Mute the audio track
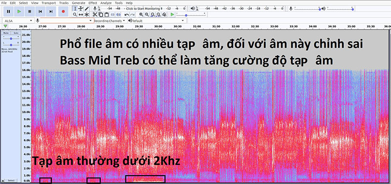The image size is (391, 184). coord(6,33)
